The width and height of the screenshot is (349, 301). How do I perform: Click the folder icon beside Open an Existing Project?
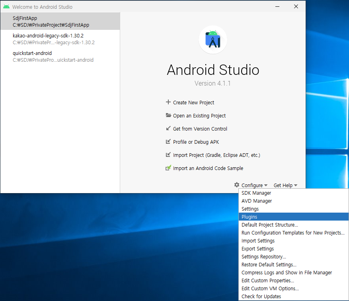coord(168,115)
